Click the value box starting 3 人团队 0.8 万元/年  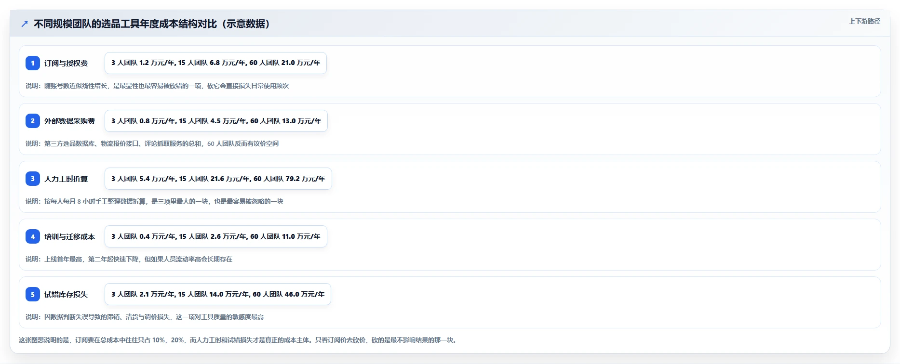[x=216, y=121]
